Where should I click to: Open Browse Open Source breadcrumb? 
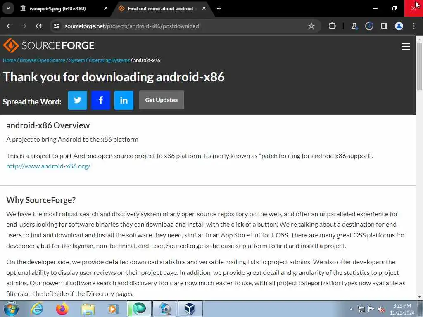(x=43, y=60)
